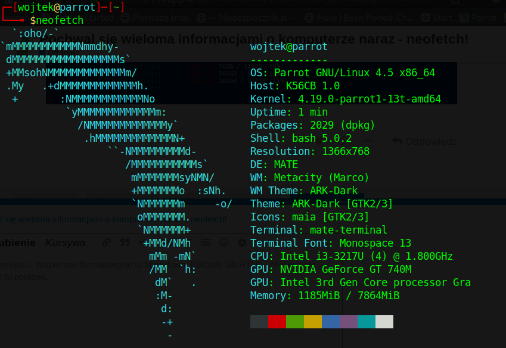Click the insert link icon in editor

click(x=106, y=243)
